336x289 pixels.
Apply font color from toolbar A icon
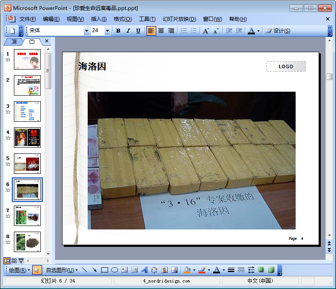click(x=251, y=31)
